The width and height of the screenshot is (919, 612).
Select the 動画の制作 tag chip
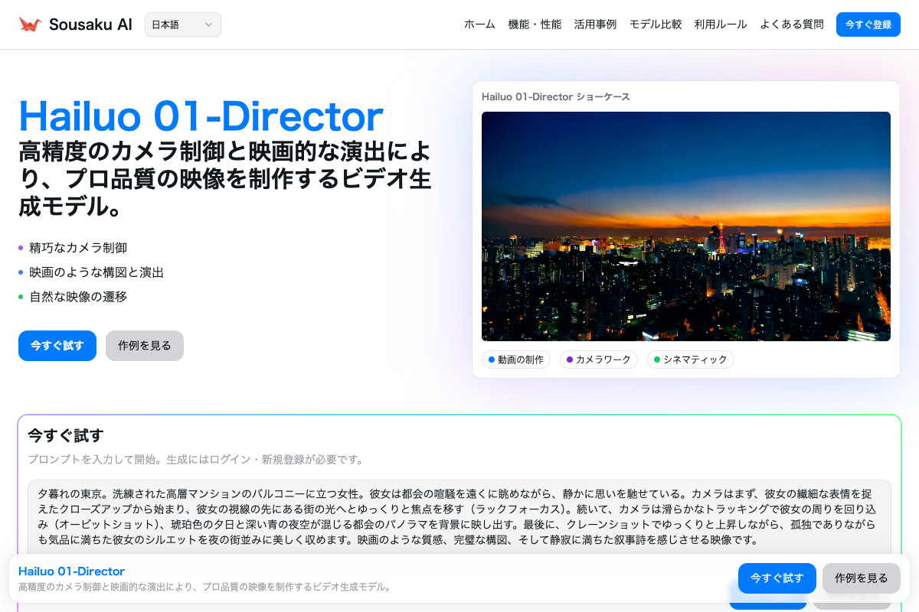pos(515,360)
